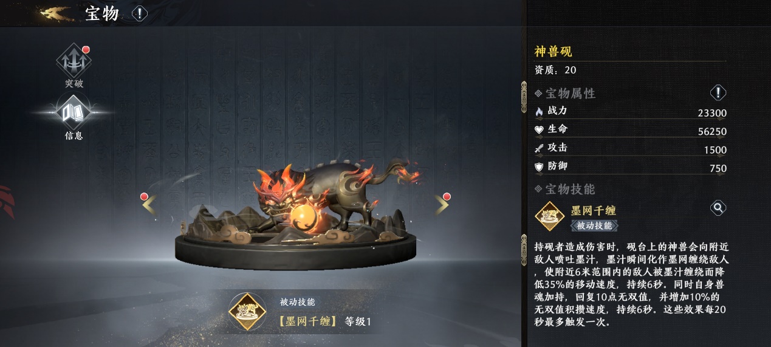Click the 生命 heart stat icon
The height and width of the screenshot is (347, 771).
(x=538, y=129)
